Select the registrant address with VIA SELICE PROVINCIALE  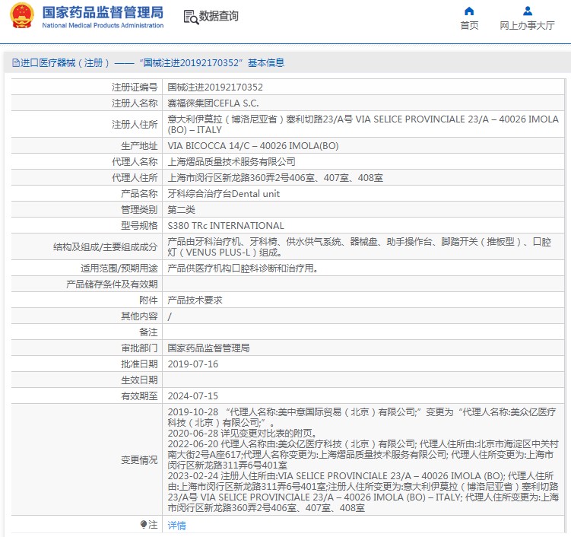point(363,124)
